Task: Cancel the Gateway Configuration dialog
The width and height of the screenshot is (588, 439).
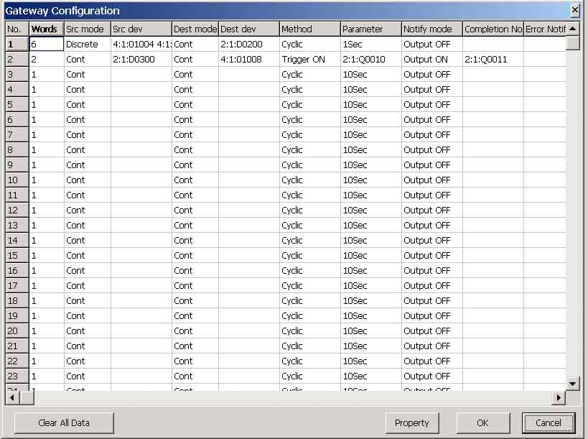Action: (x=549, y=423)
